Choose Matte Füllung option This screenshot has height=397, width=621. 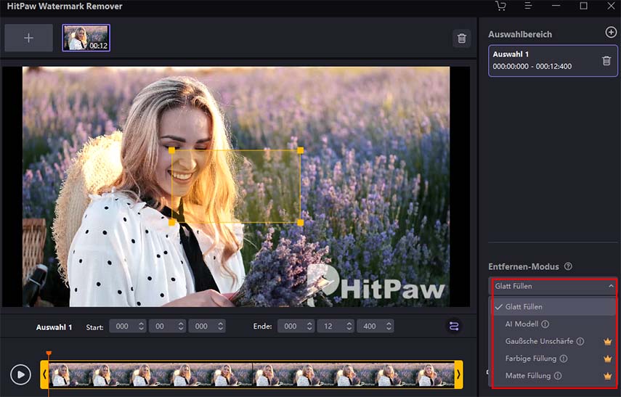click(x=528, y=376)
